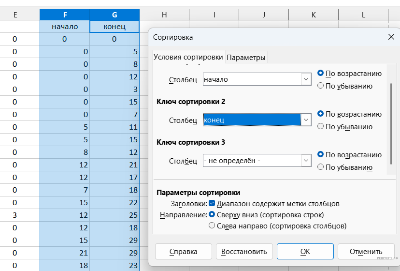Select Сверху вниз sort direction
Screen dimensions: 400x271
pyautogui.click(x=212, y=214)
